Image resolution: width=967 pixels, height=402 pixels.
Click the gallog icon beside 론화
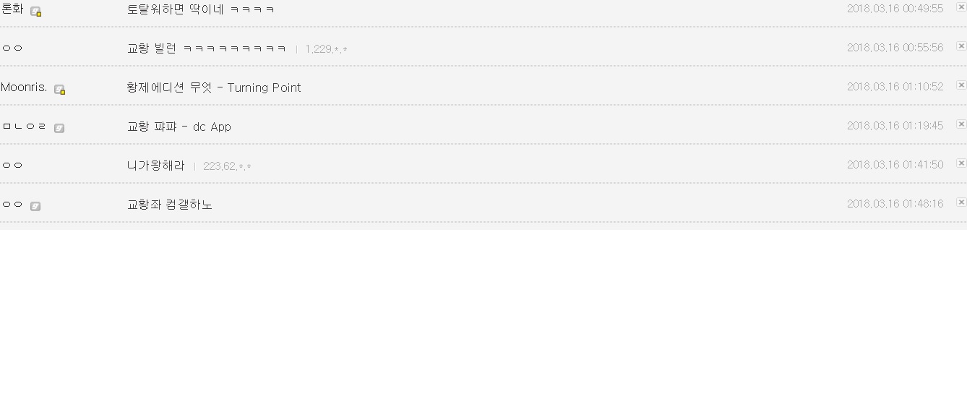[35, 12]
